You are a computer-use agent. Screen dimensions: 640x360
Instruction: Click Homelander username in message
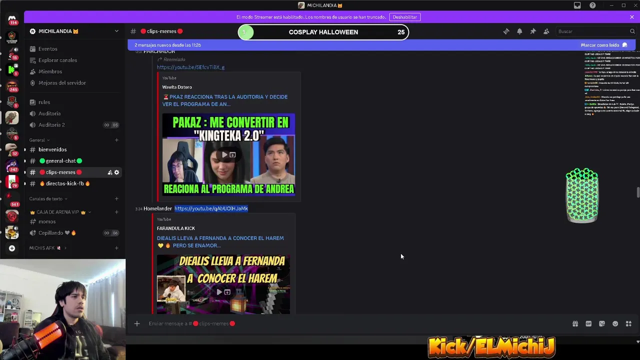[x=157, y=208]
